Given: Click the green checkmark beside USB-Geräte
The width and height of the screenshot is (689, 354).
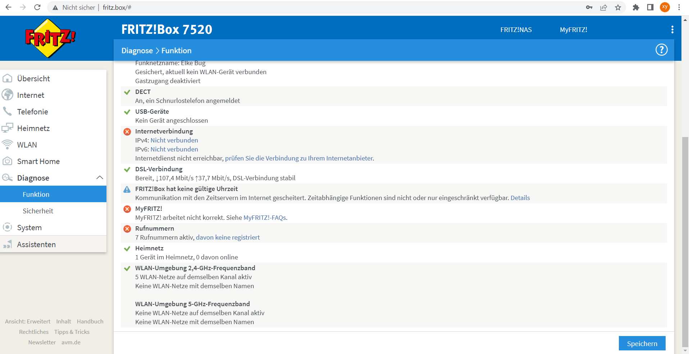Looking at the screenshot, I should [127, 112].
